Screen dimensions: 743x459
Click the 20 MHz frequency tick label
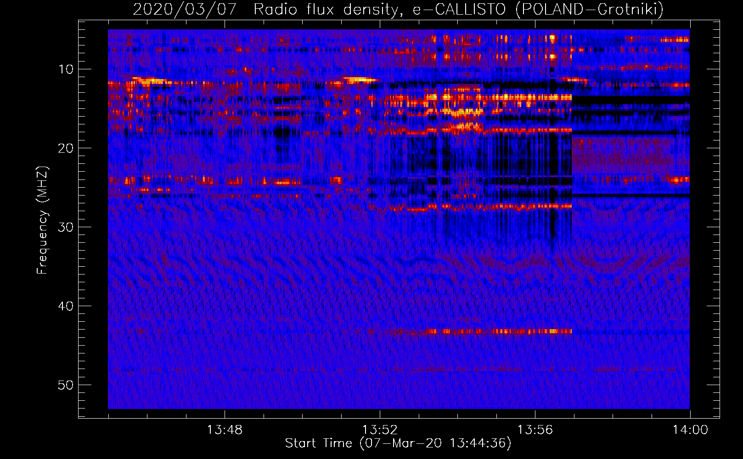(66, 148)
